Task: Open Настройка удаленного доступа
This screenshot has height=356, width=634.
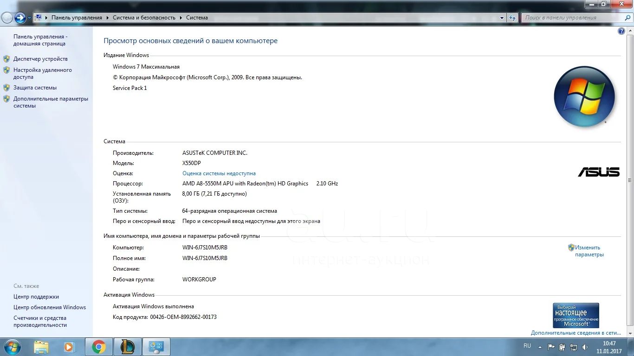Action: pyautogui.click(x=43, y=73)
